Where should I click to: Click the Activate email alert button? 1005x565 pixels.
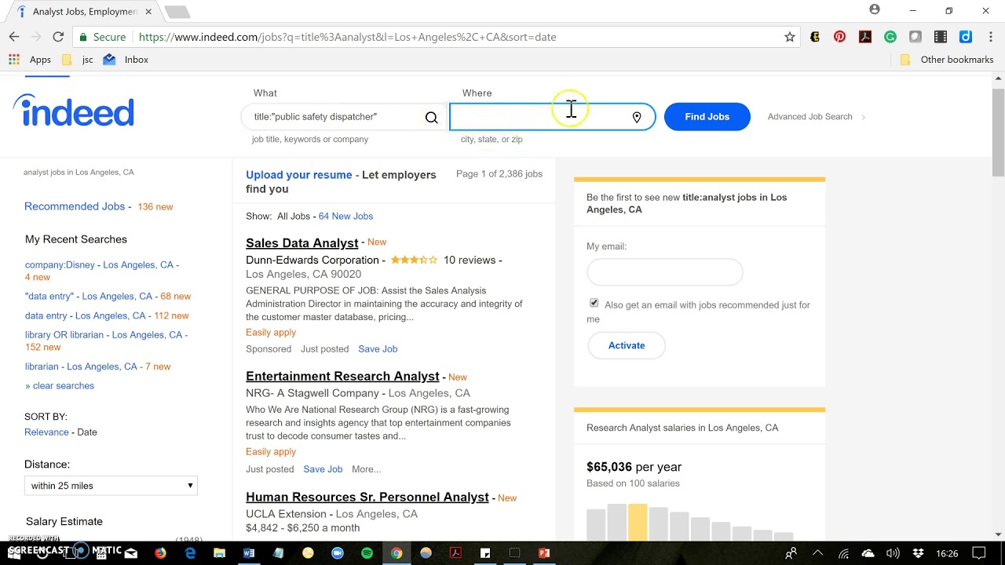(627, 345)
